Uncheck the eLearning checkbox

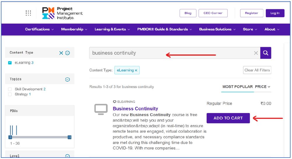[x=10, y=63]
